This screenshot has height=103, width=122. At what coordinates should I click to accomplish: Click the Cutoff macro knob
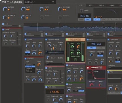(x=5, y=9)
